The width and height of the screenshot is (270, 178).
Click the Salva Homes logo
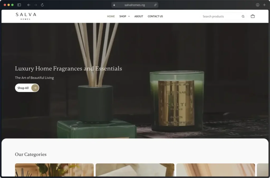[x=26, y=16]
